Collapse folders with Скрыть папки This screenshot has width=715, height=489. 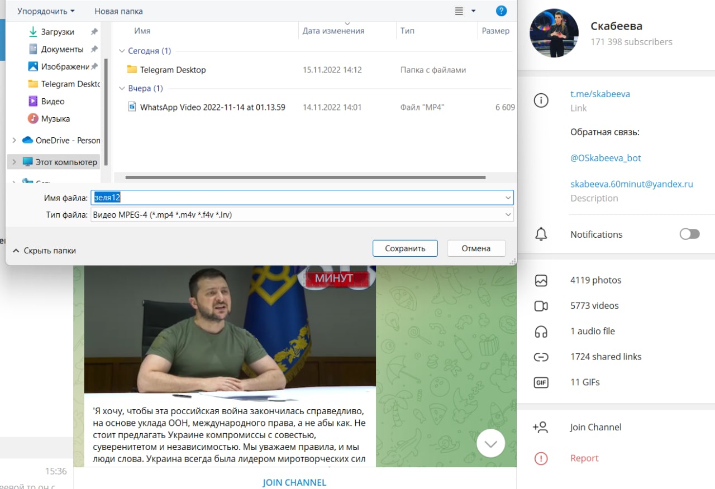click(44, 251)
